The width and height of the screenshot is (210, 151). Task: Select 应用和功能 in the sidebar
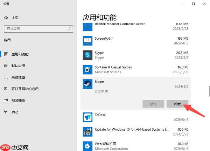point(20,54)
